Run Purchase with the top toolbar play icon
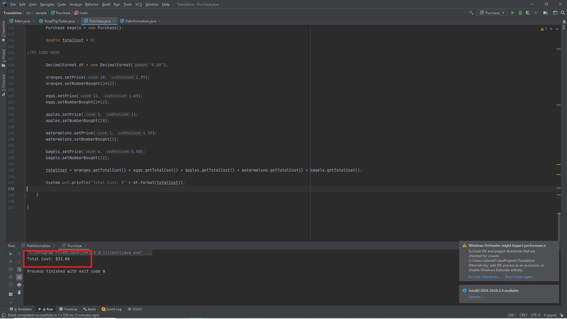The height and width of the screenshot is (319, 567). [513, 13]
